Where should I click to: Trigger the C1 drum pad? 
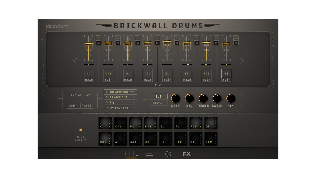pyautogui.click(x=105, y=123)
